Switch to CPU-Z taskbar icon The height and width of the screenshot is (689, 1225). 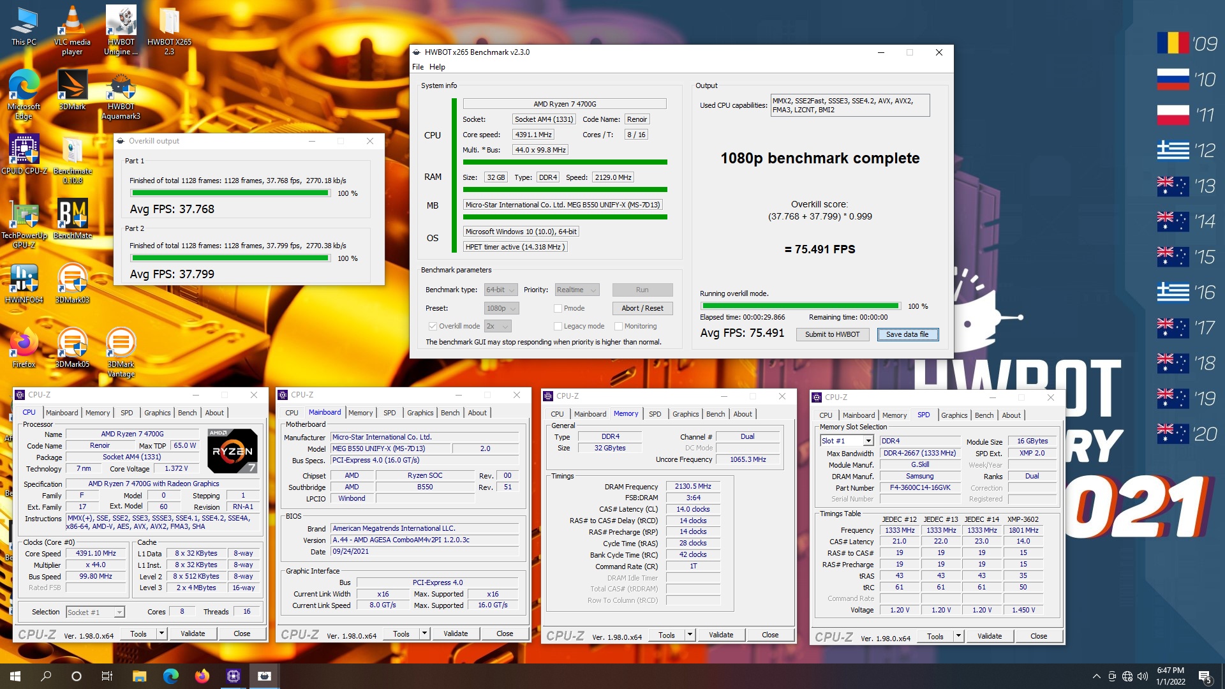coord(234,676)
